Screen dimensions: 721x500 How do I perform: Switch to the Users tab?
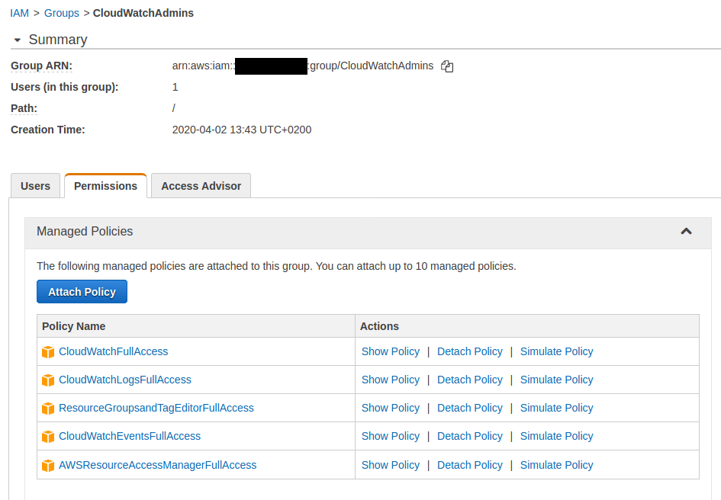point(35,186)
